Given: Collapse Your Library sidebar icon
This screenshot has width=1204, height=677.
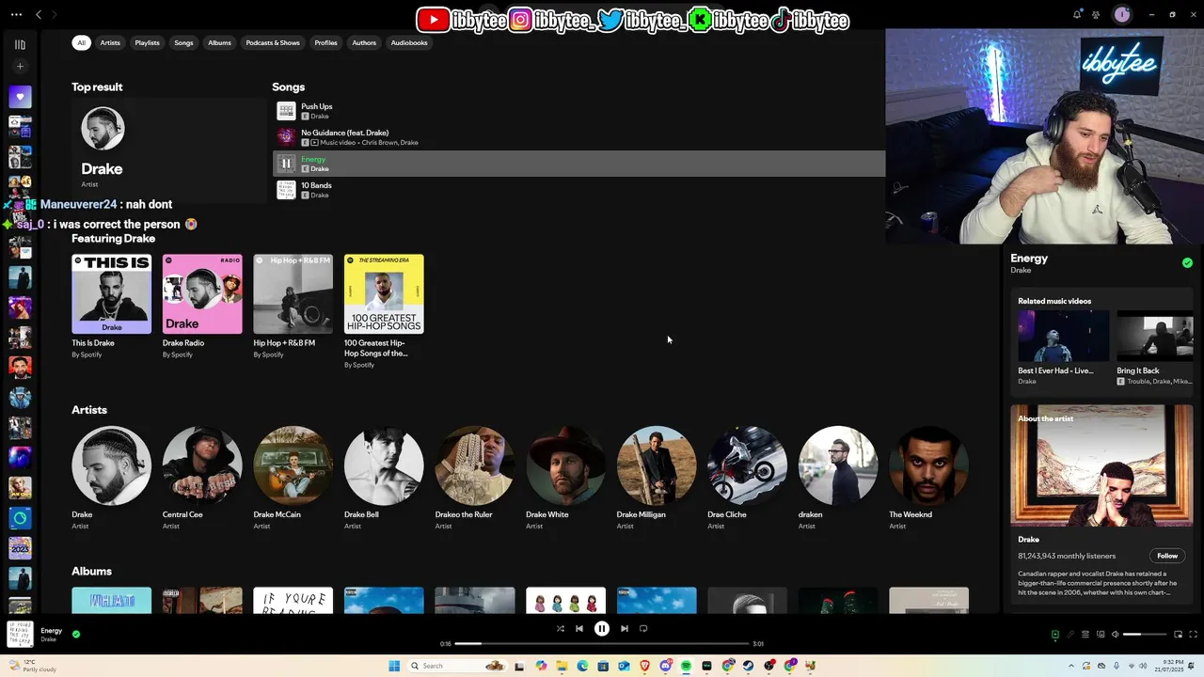Looking at the screenshot, I should [20, 44].
